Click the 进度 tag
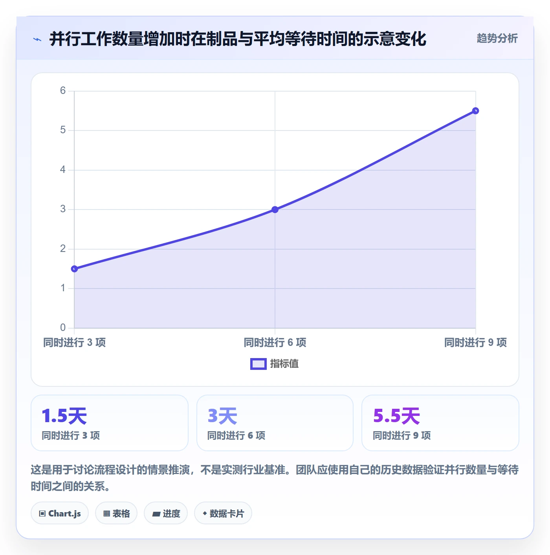This screenshot has width=550, height=555. 166,513
